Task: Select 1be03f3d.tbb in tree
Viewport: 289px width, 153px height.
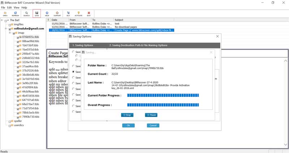Action: click(x=30, y=50)
